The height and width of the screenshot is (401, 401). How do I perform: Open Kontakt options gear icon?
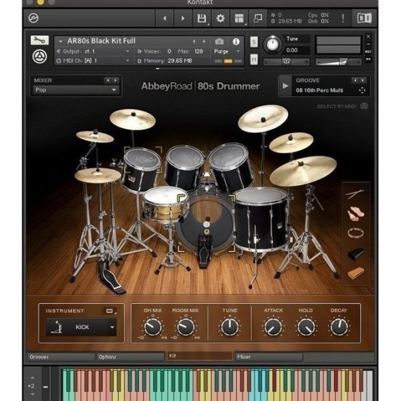coord(220,18)
